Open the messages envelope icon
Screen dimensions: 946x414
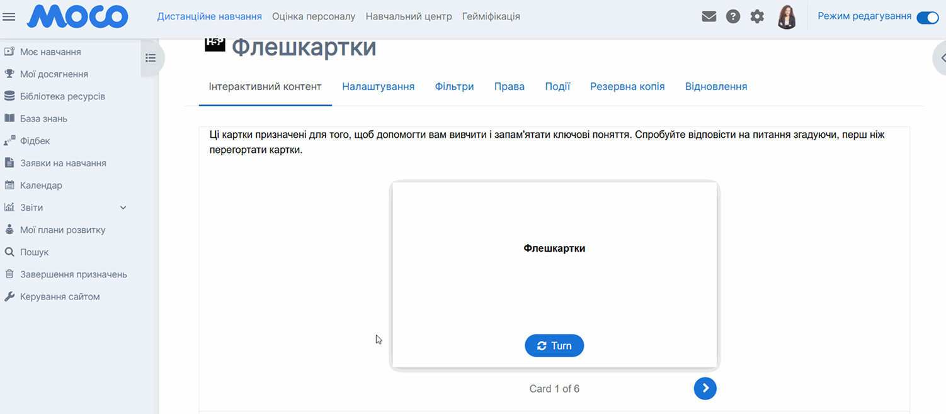tap(709, 17)
